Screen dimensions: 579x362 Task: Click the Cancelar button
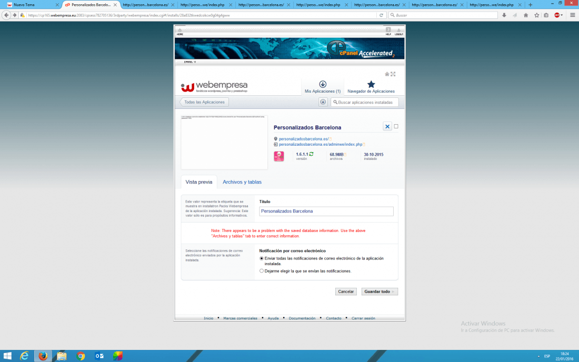coord(346,291)
